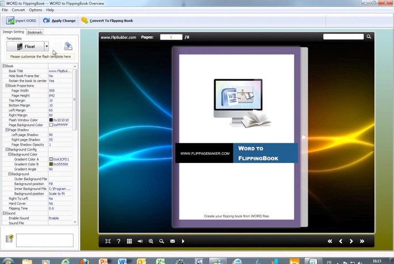Click the search magnifier icon at top right
This screenshot has height=264, width=394.
[x=369, y=37]
